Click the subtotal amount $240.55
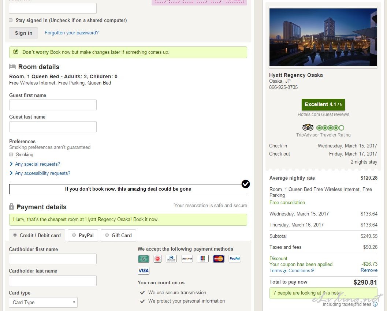The height and width of the screenshot is (311, 387). [x=369, y=236]
